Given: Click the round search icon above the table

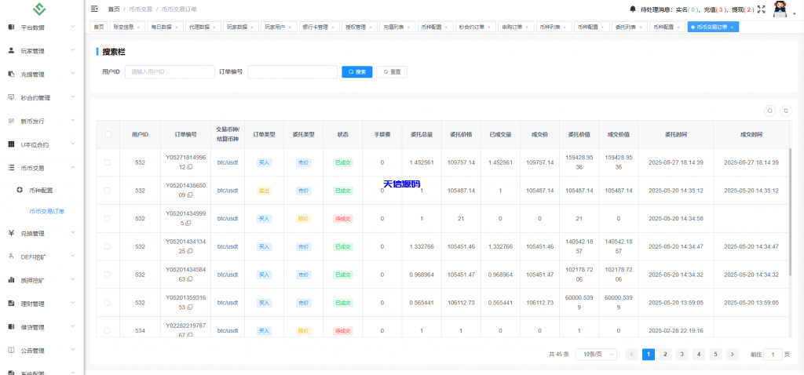Looking at the screenshot, I should [x=769, y=110].
